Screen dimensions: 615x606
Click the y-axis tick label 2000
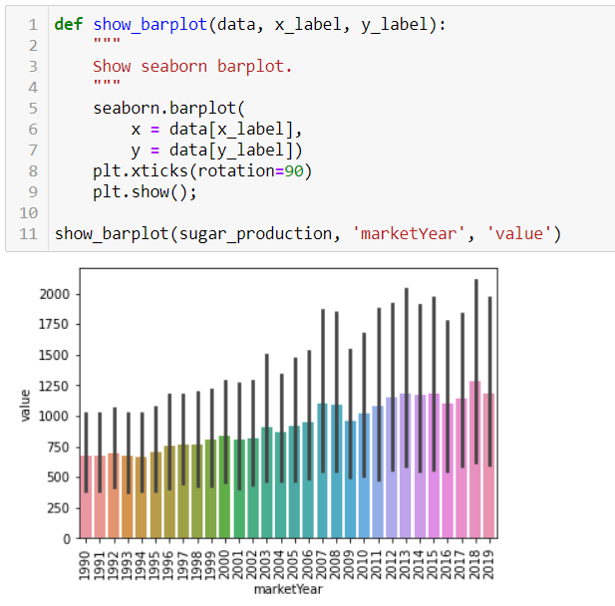(x=55, y=294)
